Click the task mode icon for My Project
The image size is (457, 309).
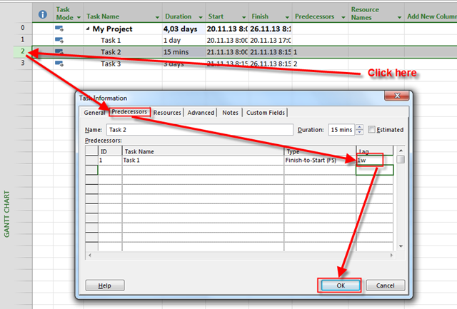tap(59, 28)
